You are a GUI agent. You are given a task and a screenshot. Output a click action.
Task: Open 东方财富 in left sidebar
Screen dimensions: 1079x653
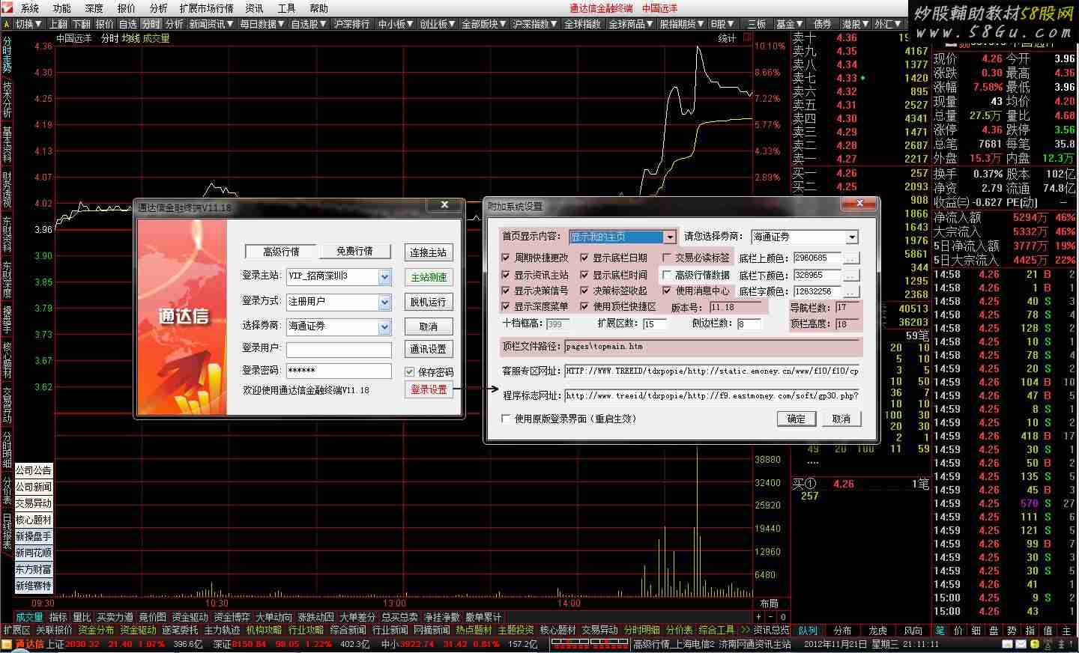pos(34,569)
